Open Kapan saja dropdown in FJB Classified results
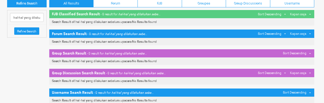324x103 pixels. (x=301, y=14)
